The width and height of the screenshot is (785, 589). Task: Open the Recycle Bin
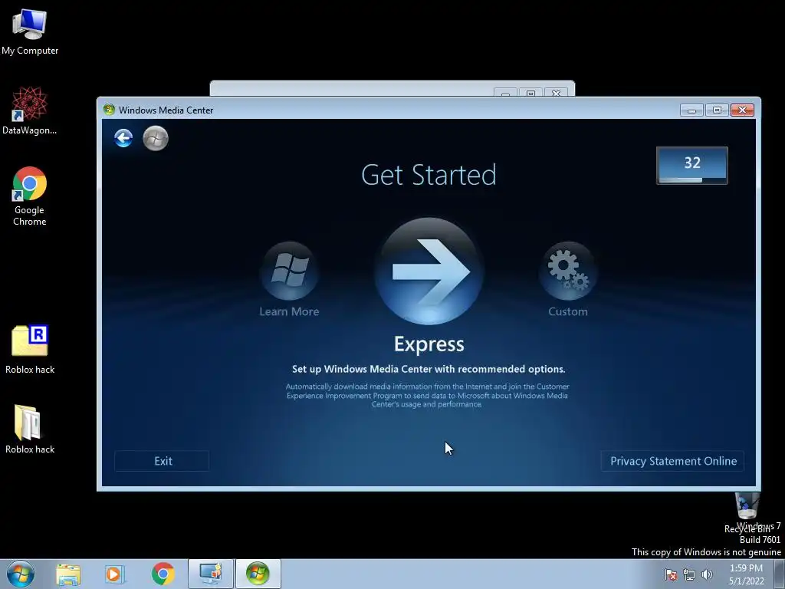click(747, 512)
